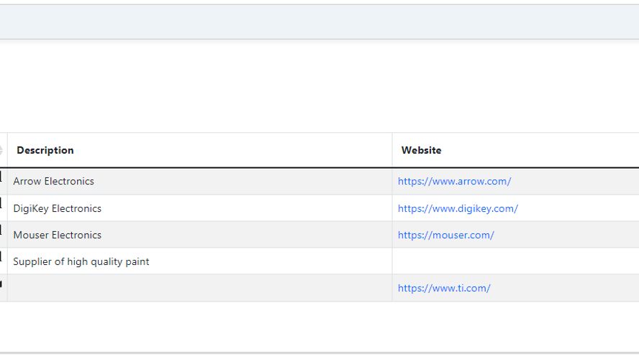Follow the https://mouser.com/ link
The width and height of the screenshot is (639, 359).
pos(446,235)
